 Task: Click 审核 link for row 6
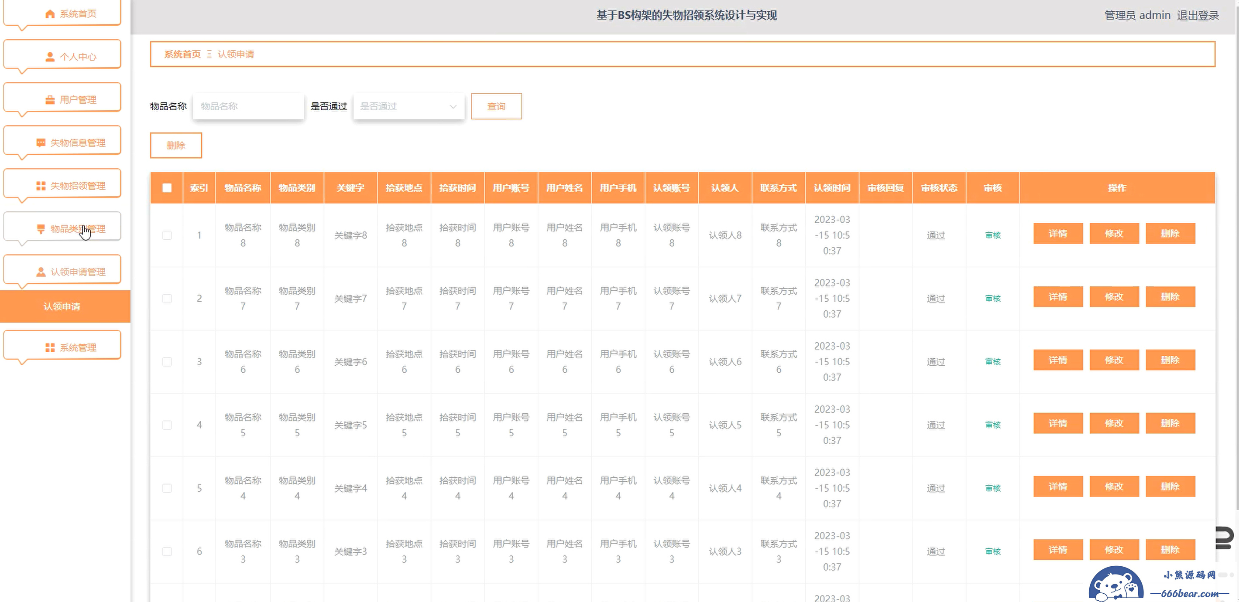point(993,551)
